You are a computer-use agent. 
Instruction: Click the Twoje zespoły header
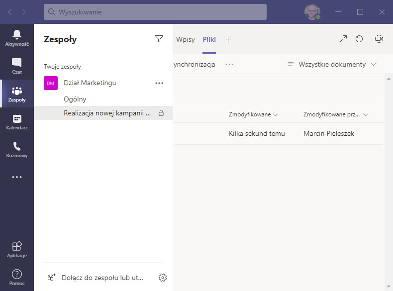62,67
